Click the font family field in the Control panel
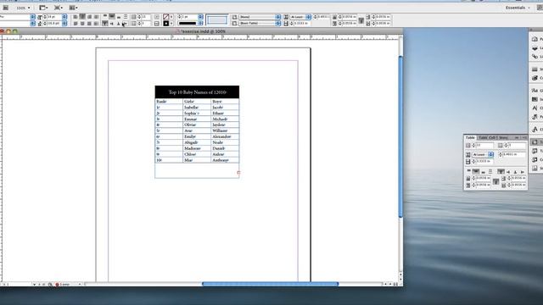Viewport: 543px width, 305px height. (x=15, y=17)
